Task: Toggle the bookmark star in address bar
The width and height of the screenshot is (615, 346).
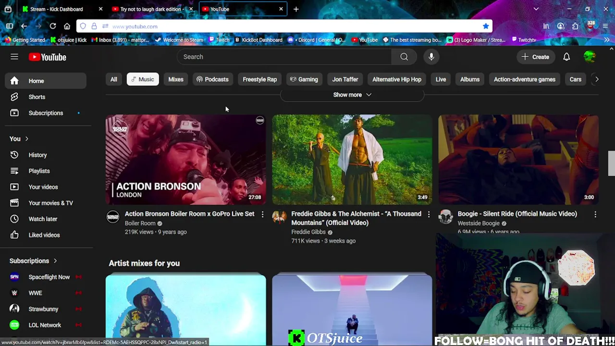Action: coord(486,26)
